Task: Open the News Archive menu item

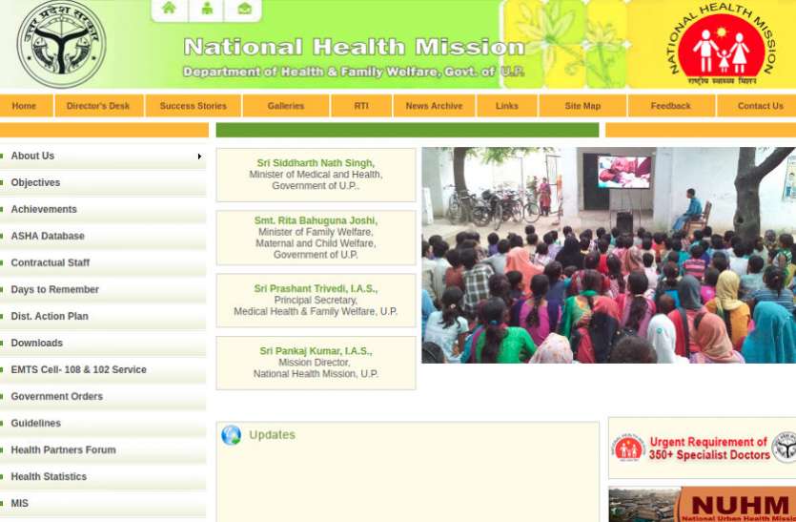Action: 434,106
